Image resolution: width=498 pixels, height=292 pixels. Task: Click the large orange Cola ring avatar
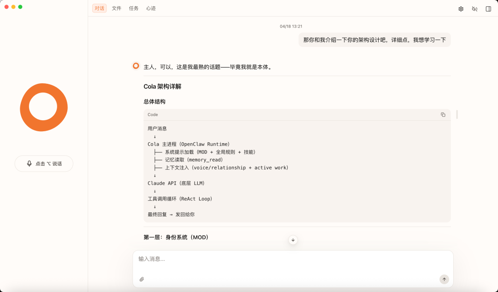click(x=44, y=107)
